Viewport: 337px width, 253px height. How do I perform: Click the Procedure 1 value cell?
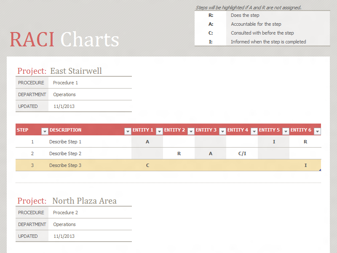pos(90,83)
